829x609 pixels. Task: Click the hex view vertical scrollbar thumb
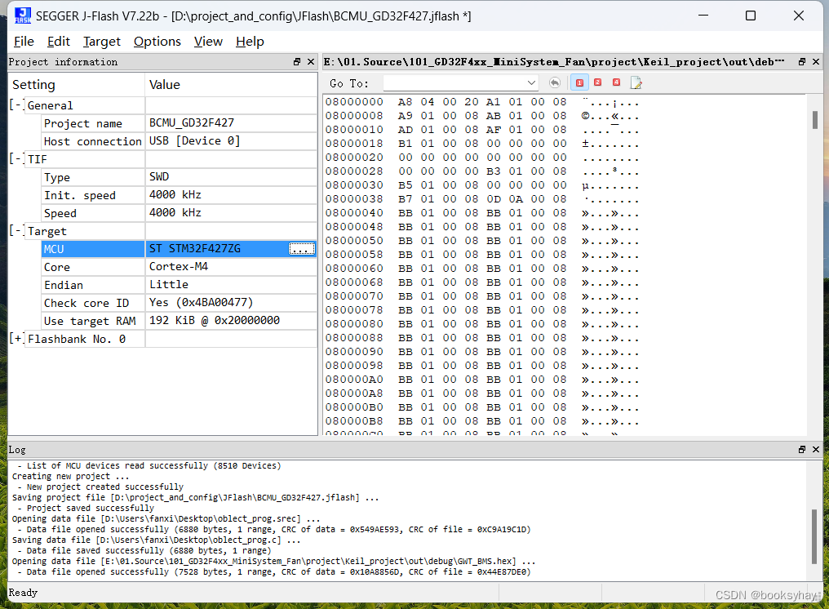click(815, 119)
